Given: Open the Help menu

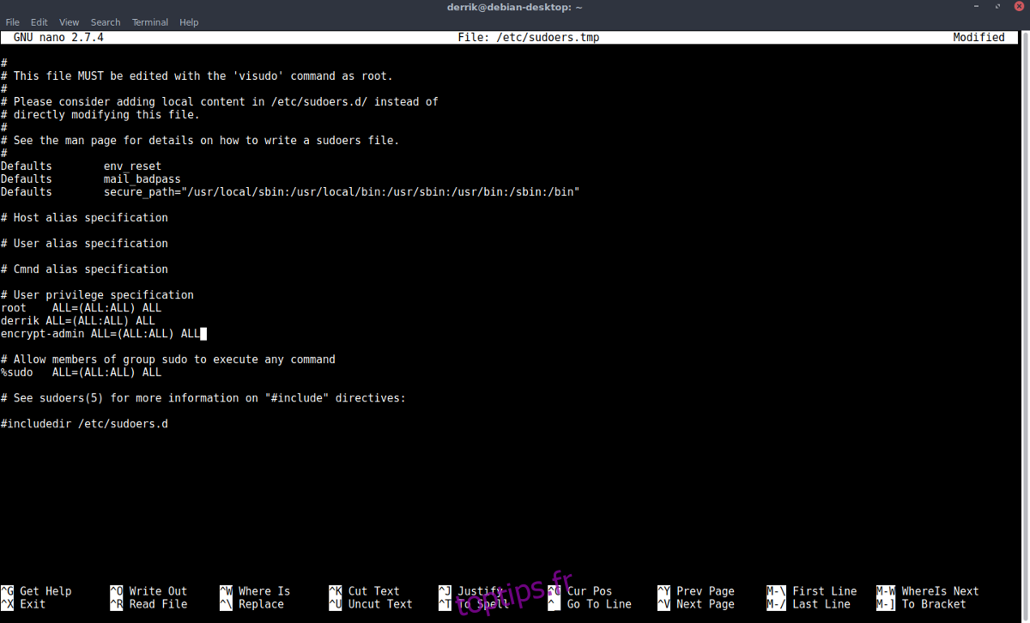Looking at the screenshot, I should point(189,21).
